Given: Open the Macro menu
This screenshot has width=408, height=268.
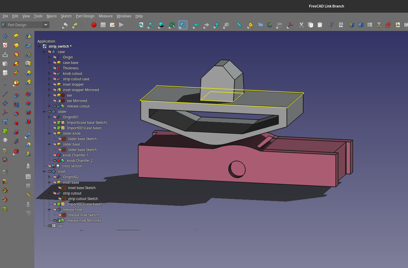Looking at the screenshot, I should (51, 16).
